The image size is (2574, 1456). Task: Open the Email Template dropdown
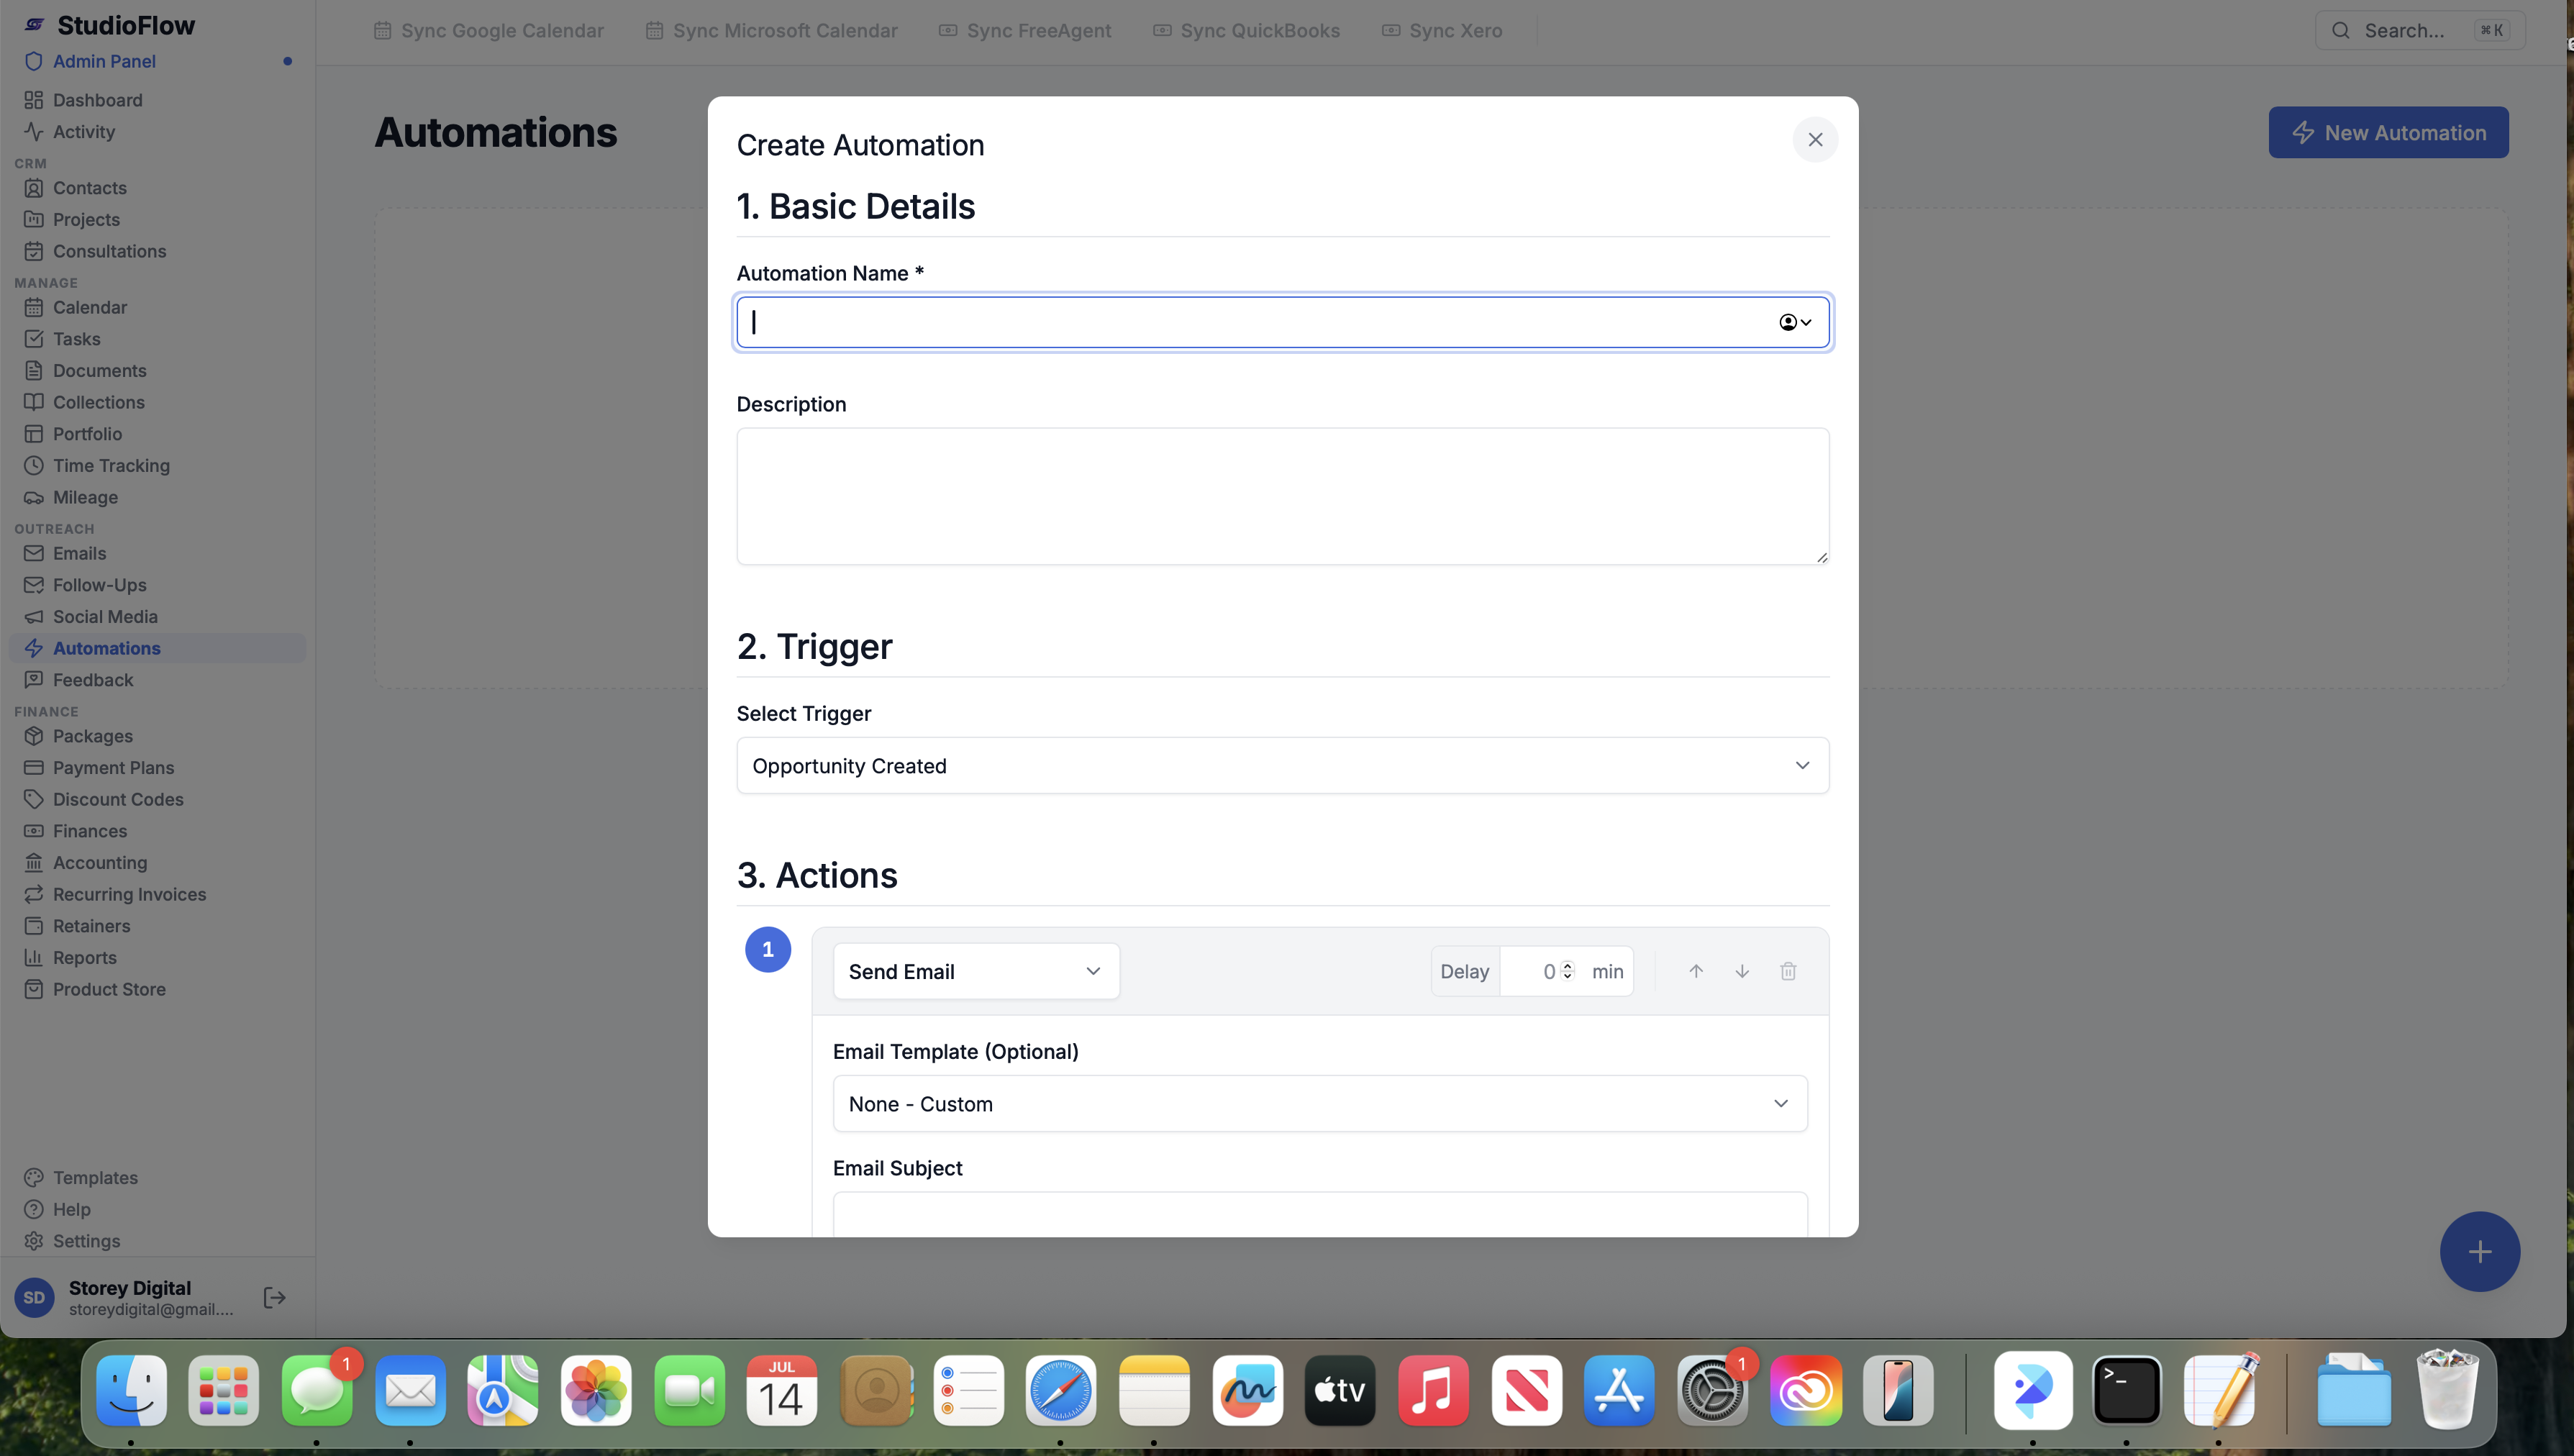tap(1320, 1104)
